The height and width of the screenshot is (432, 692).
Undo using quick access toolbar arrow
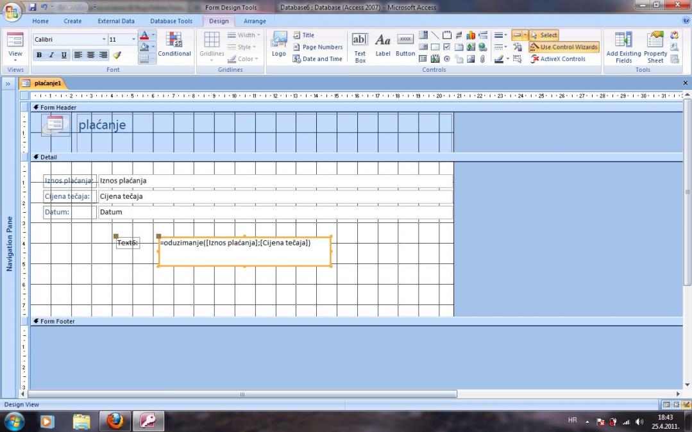(x=44, y=7)
